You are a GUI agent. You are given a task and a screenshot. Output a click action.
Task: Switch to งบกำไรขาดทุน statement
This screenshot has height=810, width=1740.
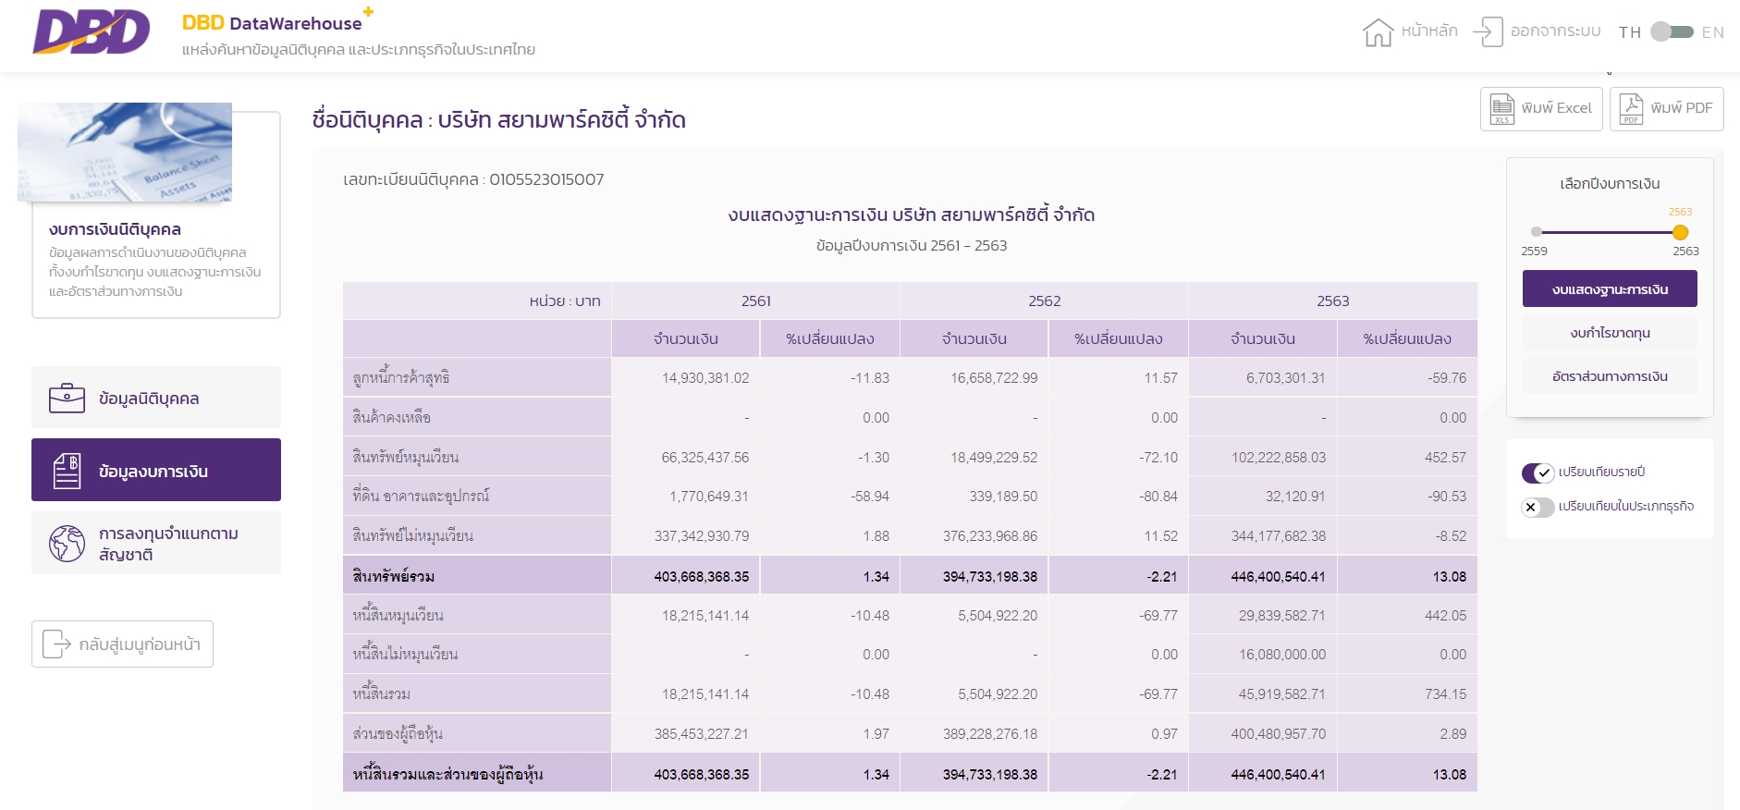1610,333
